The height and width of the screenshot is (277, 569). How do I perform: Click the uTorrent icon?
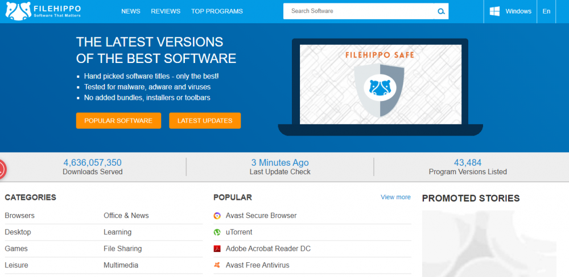click(x=217, y=232)
